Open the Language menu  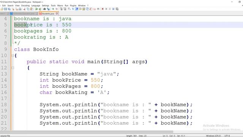point(36,6)
